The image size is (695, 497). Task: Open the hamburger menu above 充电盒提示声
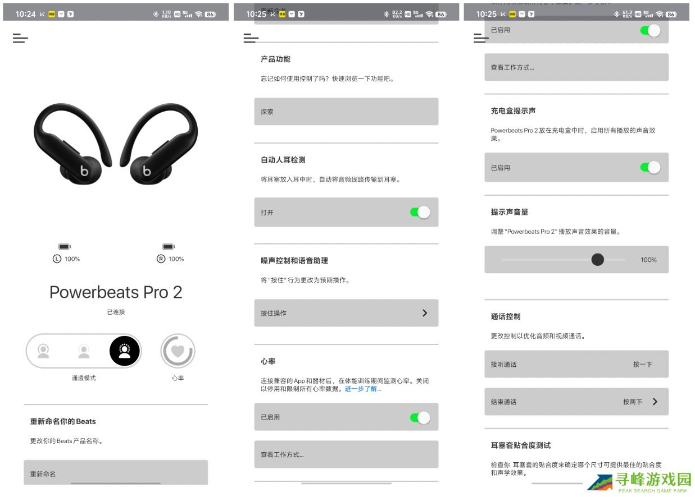pyautogui.click(x=481, y=38)
